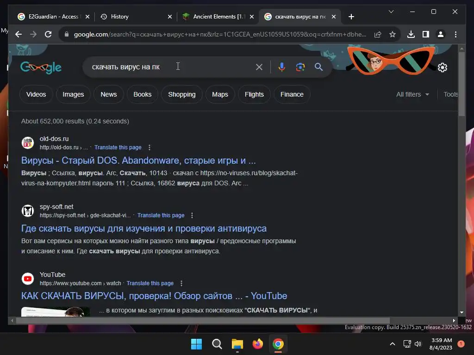Open Где скачать вирусы для изучения result
The image size is (474, 355).
(x=144, y=228)
